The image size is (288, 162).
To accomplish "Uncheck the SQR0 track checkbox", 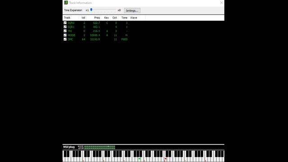I will pos(65,23).
